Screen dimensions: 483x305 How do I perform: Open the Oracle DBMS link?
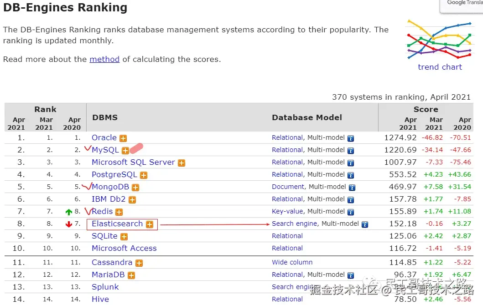tap(104, 137)
